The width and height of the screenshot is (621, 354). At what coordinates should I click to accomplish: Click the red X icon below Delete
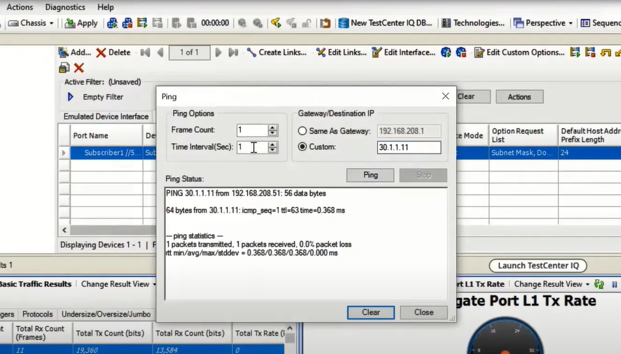pos(79,67)
